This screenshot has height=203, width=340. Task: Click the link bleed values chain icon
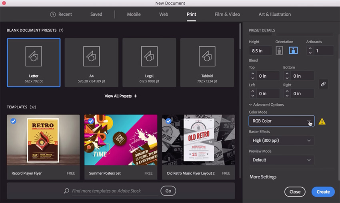(323, 84)
